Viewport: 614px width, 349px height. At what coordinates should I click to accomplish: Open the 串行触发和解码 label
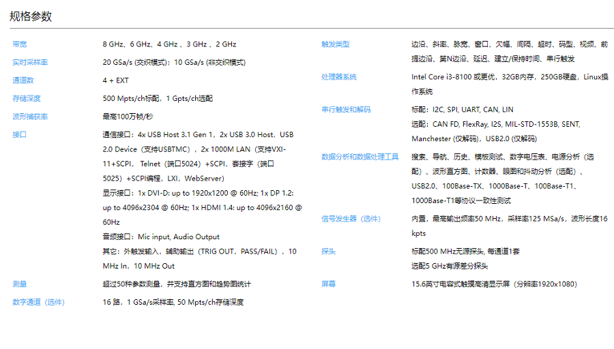point(346,110)
